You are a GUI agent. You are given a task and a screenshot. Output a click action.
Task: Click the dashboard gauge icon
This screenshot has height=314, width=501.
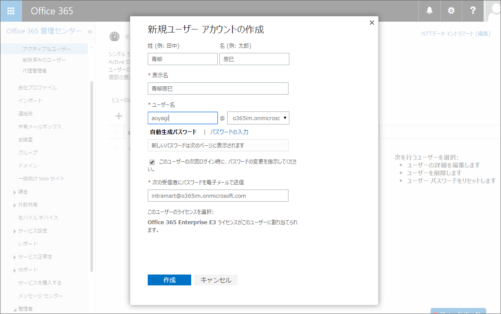pos(114,36)
